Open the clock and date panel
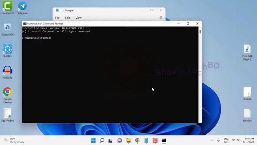 click(x=249, y=140)
